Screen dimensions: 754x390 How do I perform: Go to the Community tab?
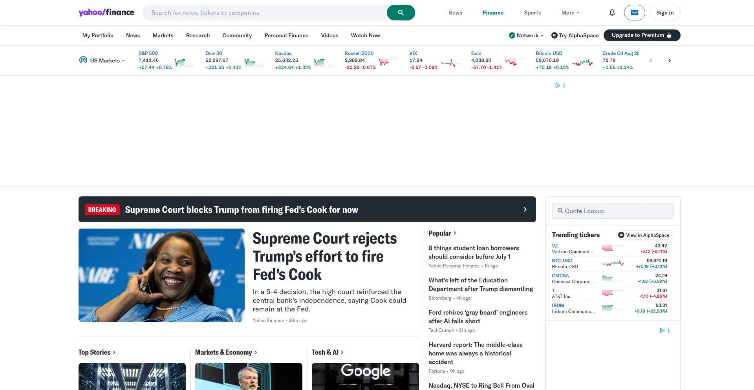point(237,35)
